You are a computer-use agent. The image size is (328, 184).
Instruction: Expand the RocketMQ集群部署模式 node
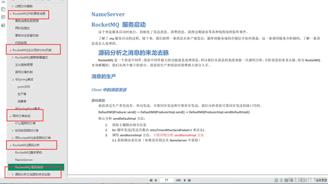coord(13,57)
